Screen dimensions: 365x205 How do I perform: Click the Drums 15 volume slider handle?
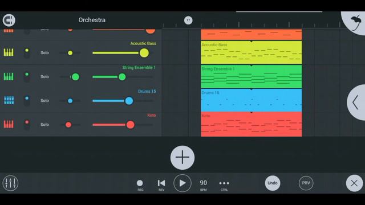[x=129, y=101]
